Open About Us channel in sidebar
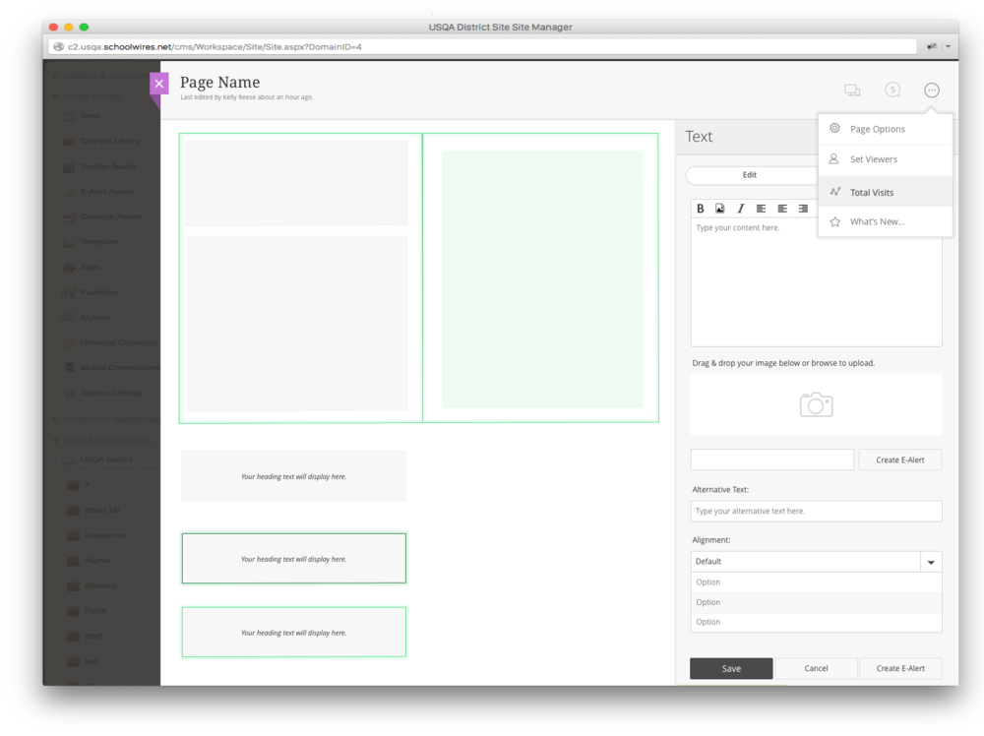 tap(101, 510)
